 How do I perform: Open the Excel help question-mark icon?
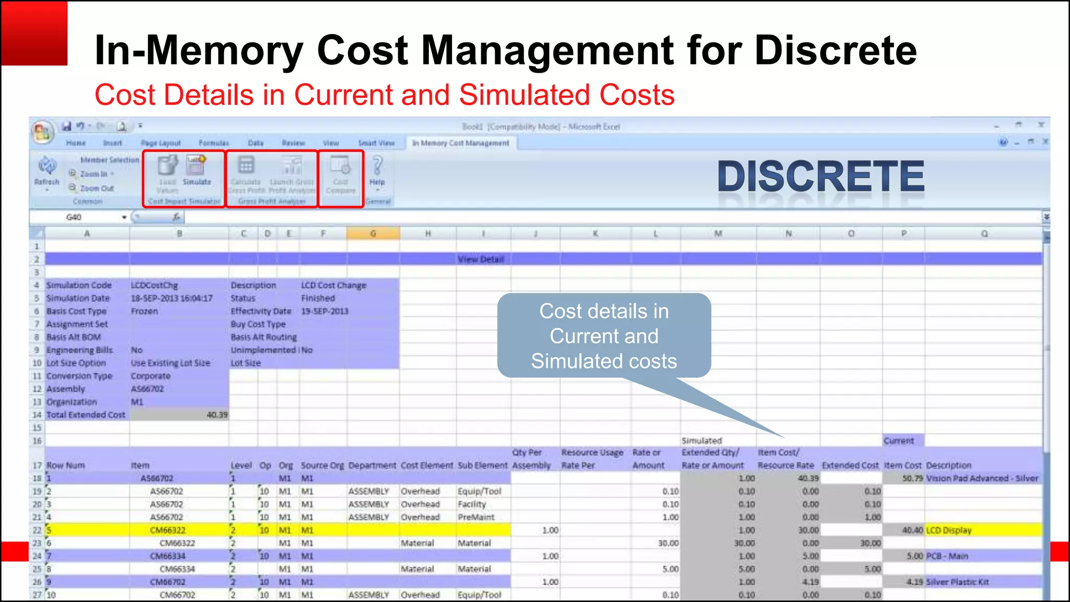pyautogui.click(x=1003, y=142)
